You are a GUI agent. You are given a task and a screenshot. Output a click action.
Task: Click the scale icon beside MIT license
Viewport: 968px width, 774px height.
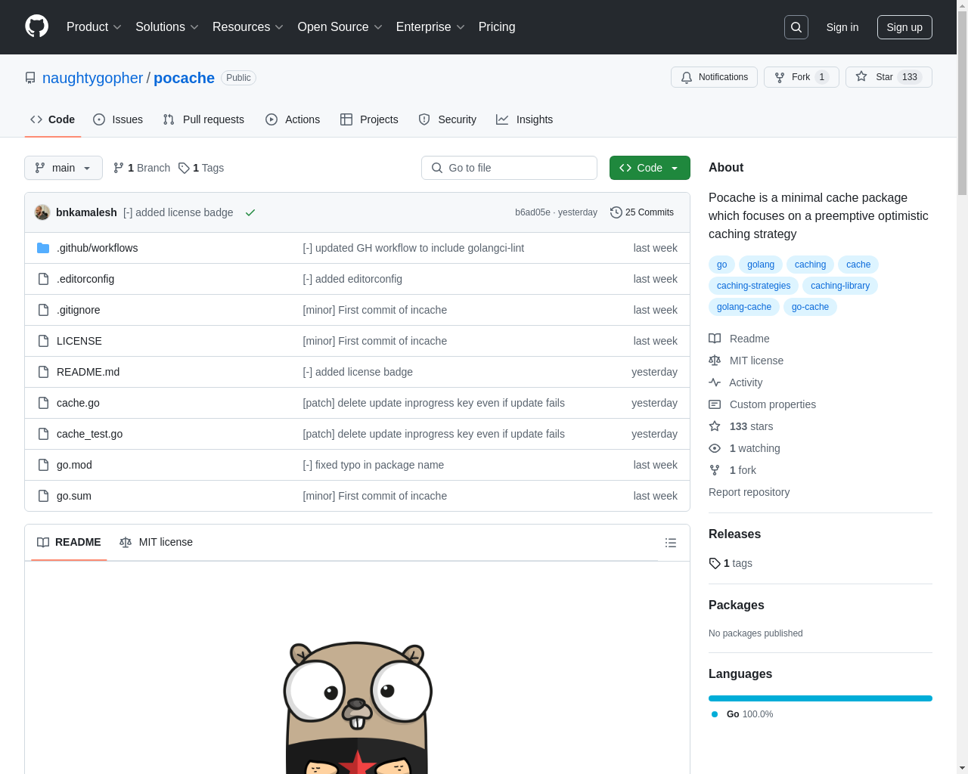pyautogui.click(x=715, y=361)
